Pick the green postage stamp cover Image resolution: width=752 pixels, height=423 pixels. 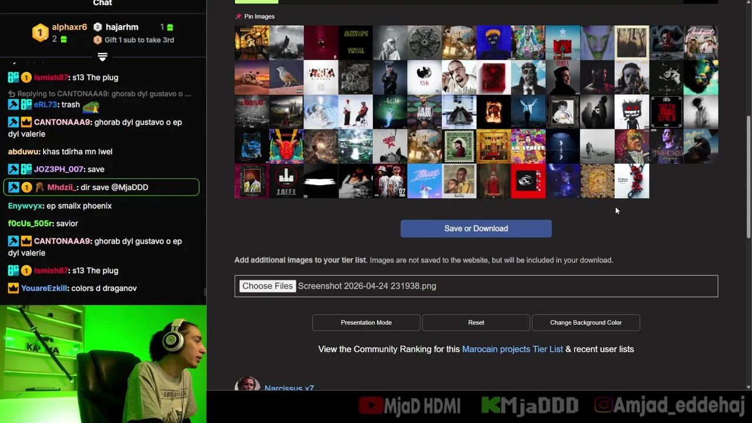point(459,147)
